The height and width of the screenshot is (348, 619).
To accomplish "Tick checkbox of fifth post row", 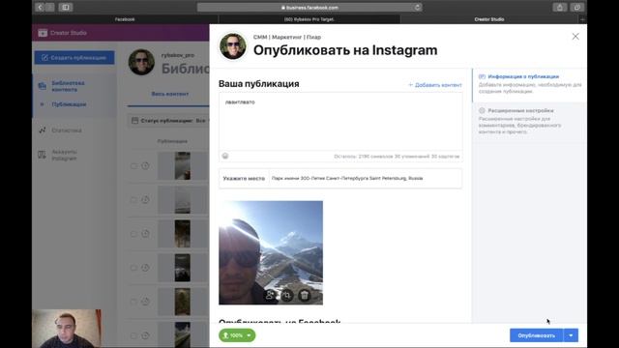I will point(133,302).
